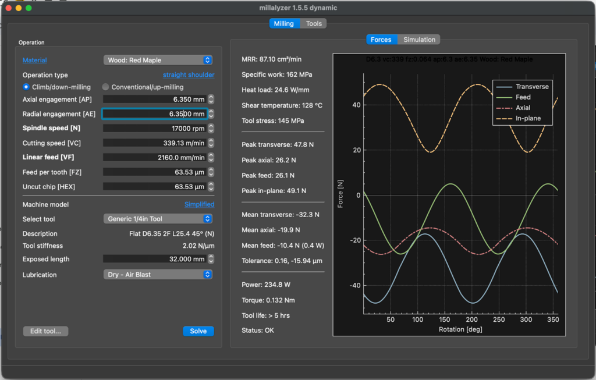This screenshot has width=596, height=380.
Task: Expand the Lubrication dropdown
Action: pyautogui.click(x=158, y=275)
